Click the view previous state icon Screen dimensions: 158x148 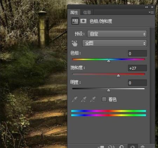click(111, 147)
